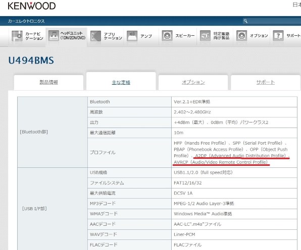Viewport: 301px width, 250px height.
Task: Select ヘッドユニット menu label
Action: pyautogui.click(x=73, y=35)
